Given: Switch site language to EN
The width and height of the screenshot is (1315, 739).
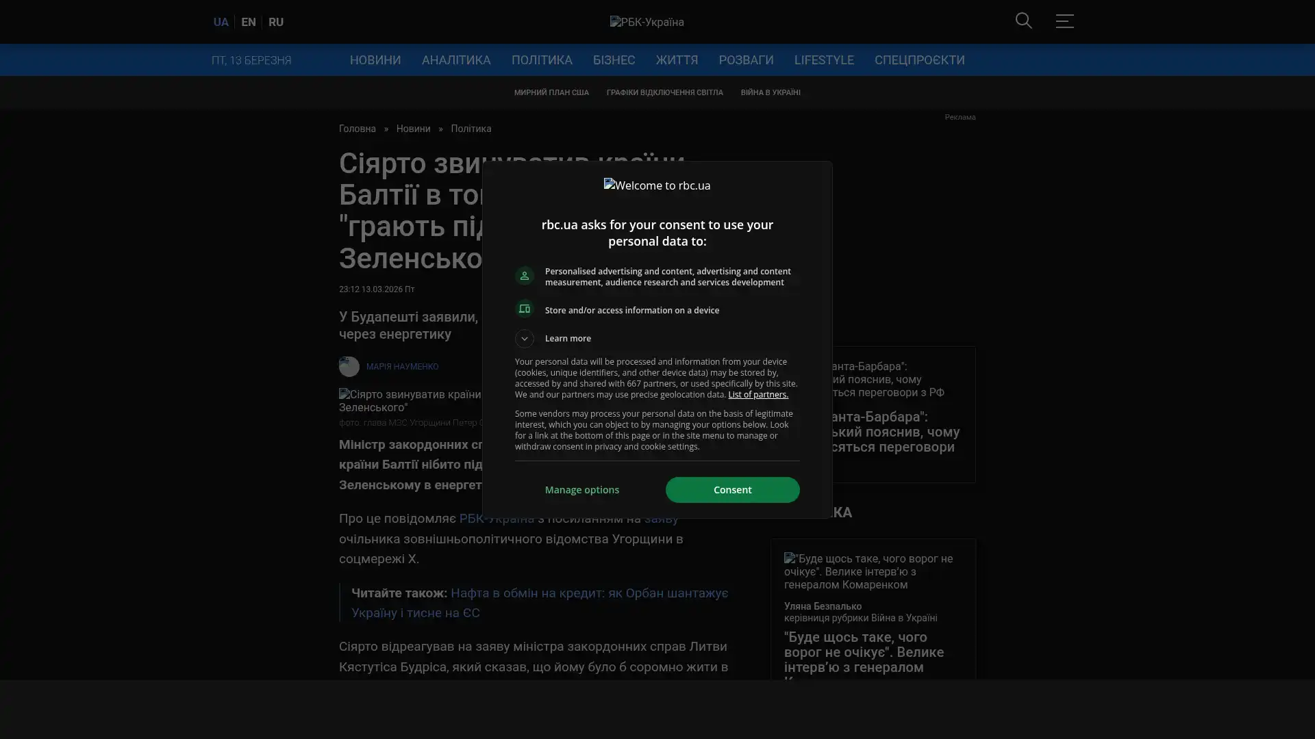Looking at the screenshot, I should (x=248, y=23).
